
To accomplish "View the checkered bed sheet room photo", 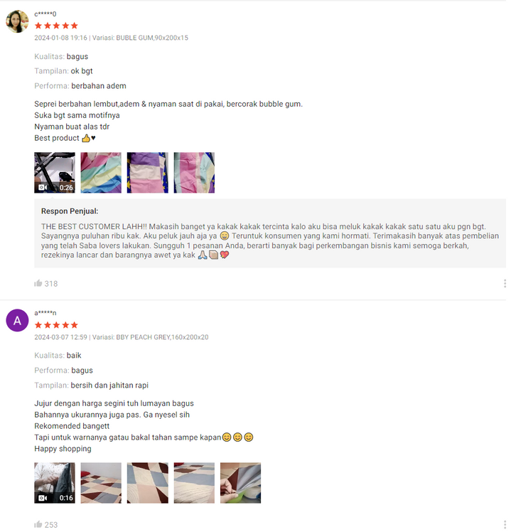I will [101, 482].
